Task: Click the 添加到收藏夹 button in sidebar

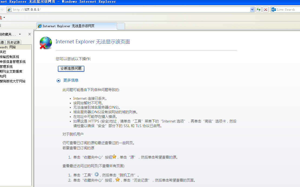Action: 8,34
